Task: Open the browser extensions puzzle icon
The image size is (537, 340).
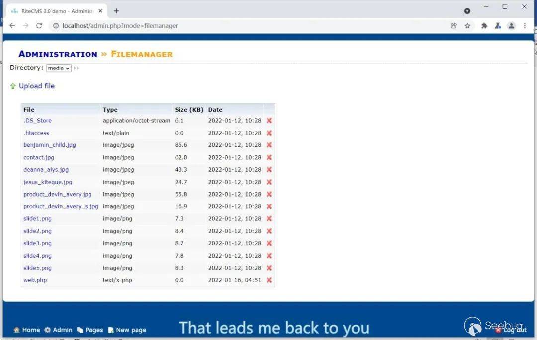Action: click(x=484, y=26)
